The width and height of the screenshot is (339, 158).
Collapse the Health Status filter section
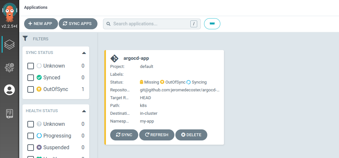coord(84,111)
